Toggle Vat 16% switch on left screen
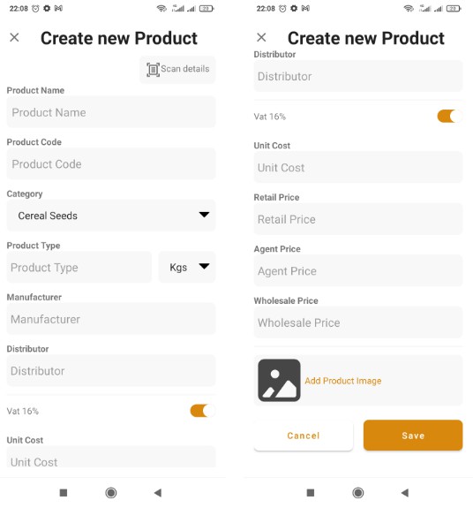 click(x=203, y=411)
